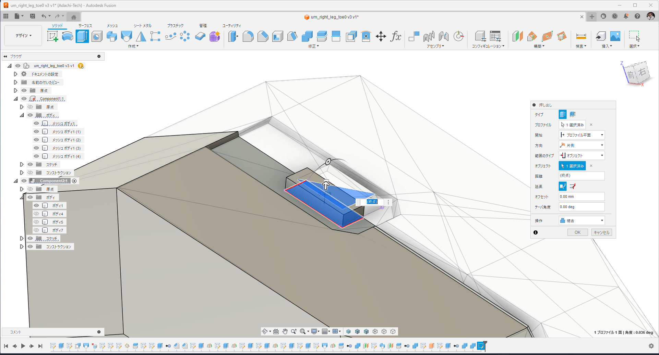Click the Create Sketch tool icon
This screenshot has height=355, width=659.
click(52, 36)
